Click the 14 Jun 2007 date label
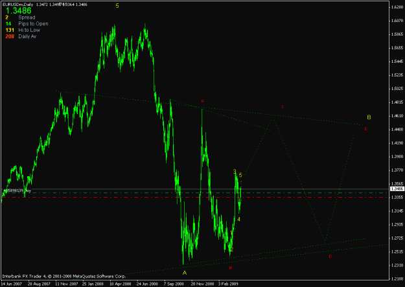Screen dimensions: 405x287 click(x=12, y=284)
